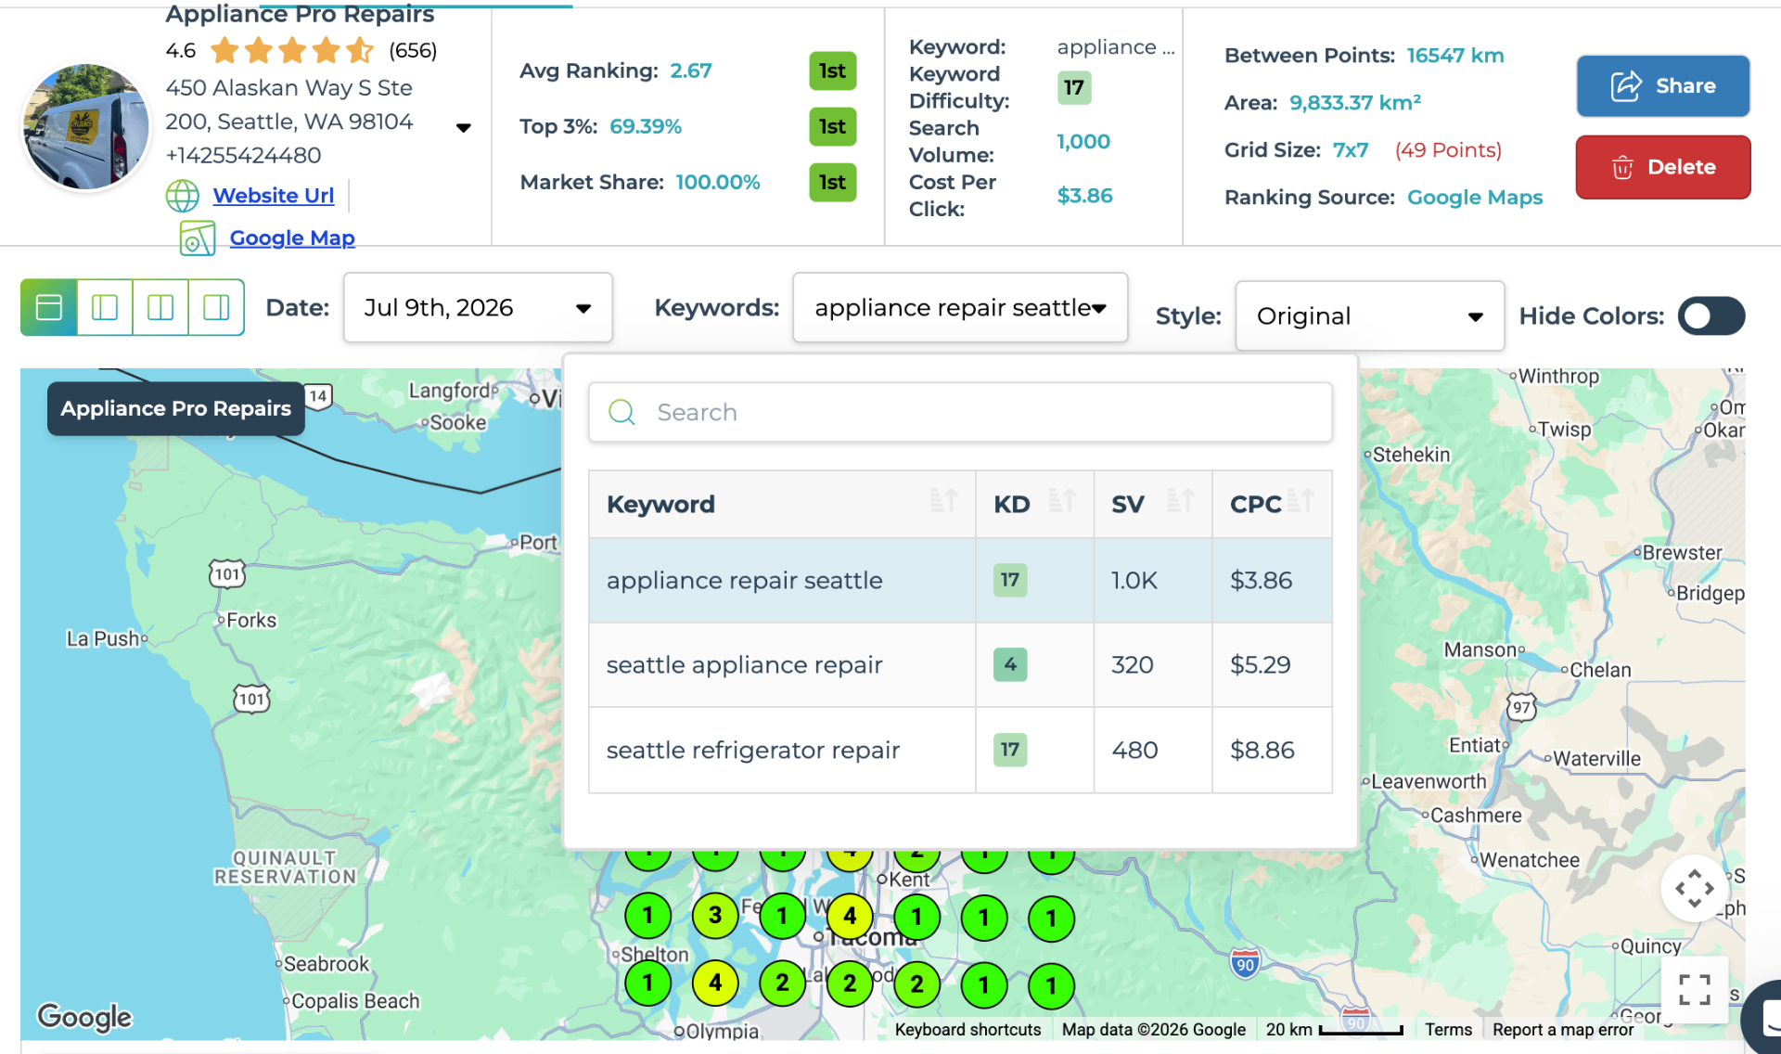Open the Google Map link
This screenshot has height=1054, width=1781.
292,238
